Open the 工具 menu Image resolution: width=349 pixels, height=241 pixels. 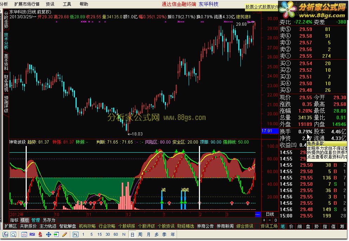[x=67, y=4]
